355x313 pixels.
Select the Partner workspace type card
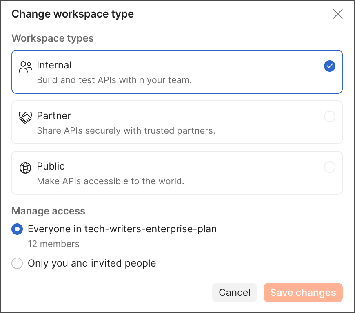(x=177, y=122)
